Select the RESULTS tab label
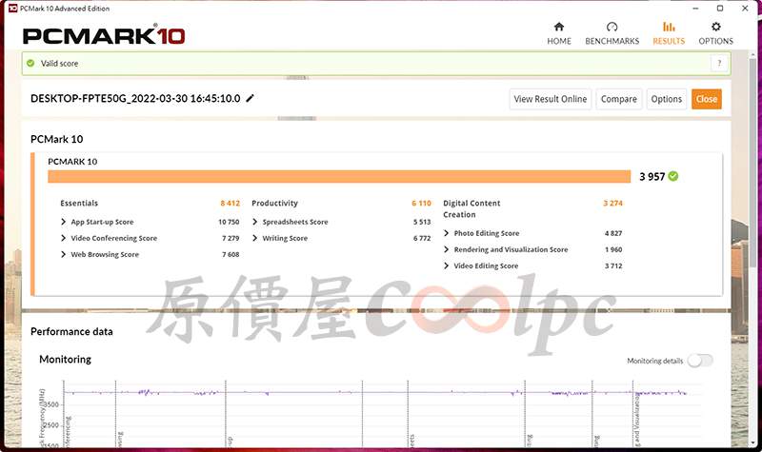This screenshot has height=452, width=762. (x=669, y=41)
